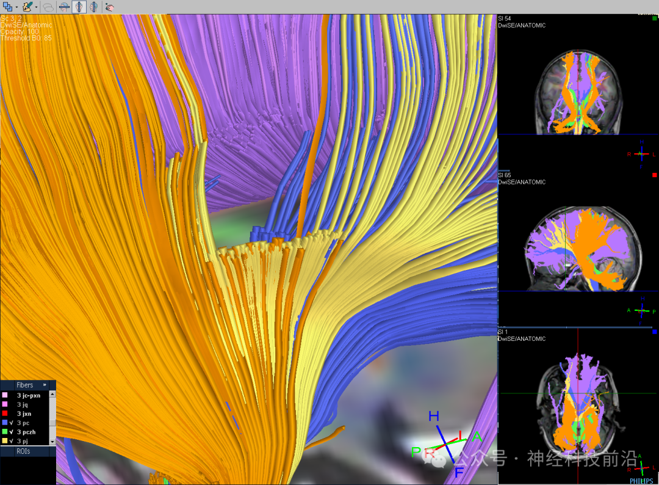Click the stacked blue squares layout icon
The width and height of the screenshot is (659, 485).
[7, 7]
